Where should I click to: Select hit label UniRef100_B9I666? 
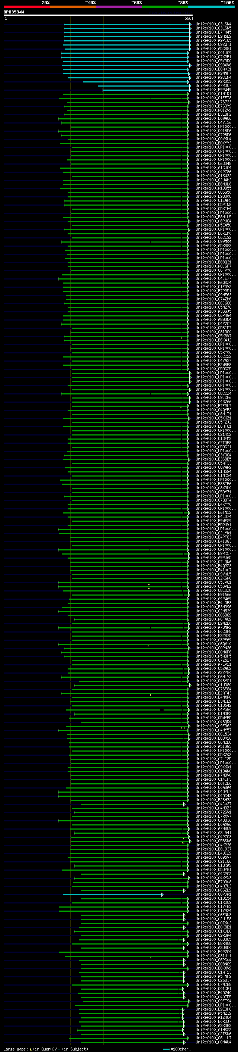pos(213,594)
